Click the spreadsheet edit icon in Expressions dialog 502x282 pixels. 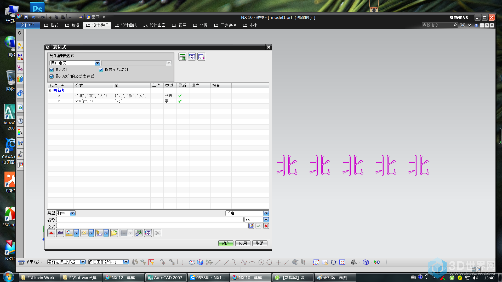182,57
